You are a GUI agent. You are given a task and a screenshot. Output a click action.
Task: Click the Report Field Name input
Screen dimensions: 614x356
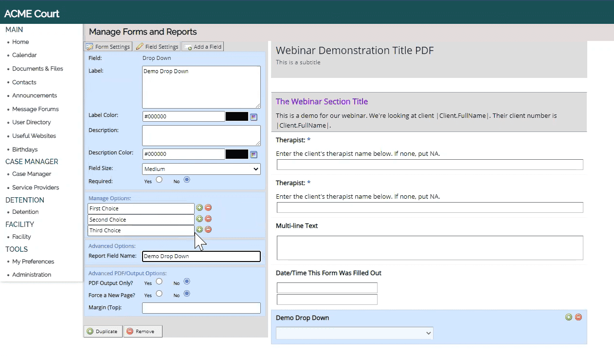201,256
